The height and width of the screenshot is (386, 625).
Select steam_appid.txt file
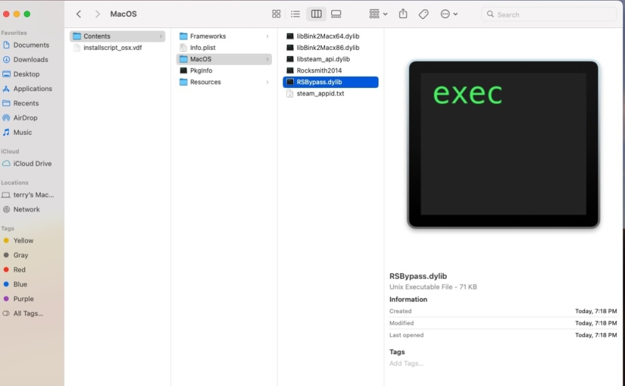click(x=320, y=94)
